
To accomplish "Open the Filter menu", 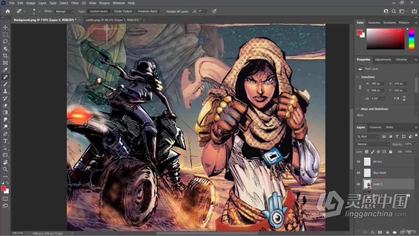I will [x=75, y=3].
